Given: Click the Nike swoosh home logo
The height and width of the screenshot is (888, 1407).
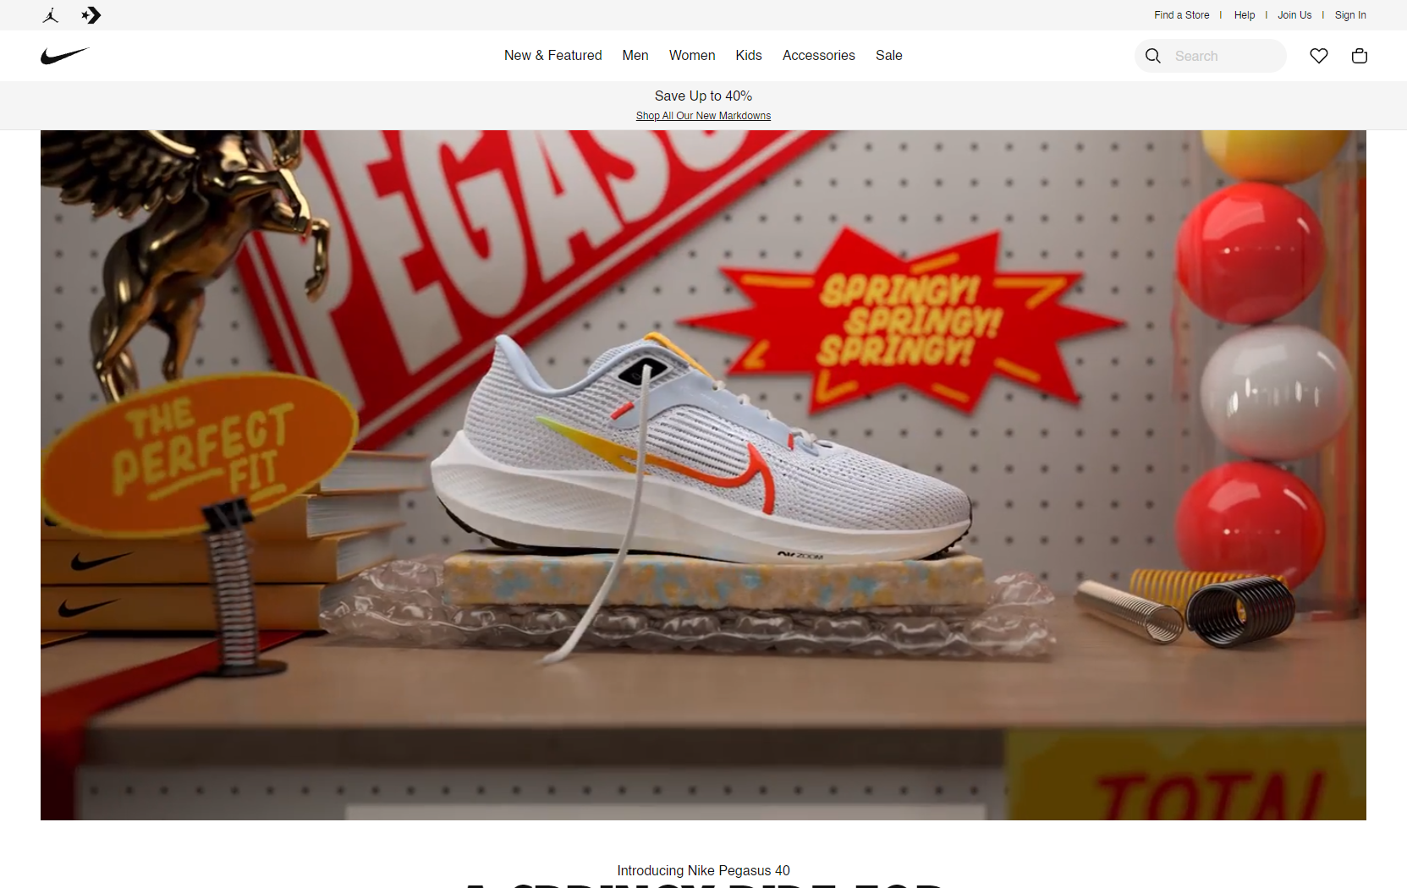Looking at the screenshot, I should [65, 56].
